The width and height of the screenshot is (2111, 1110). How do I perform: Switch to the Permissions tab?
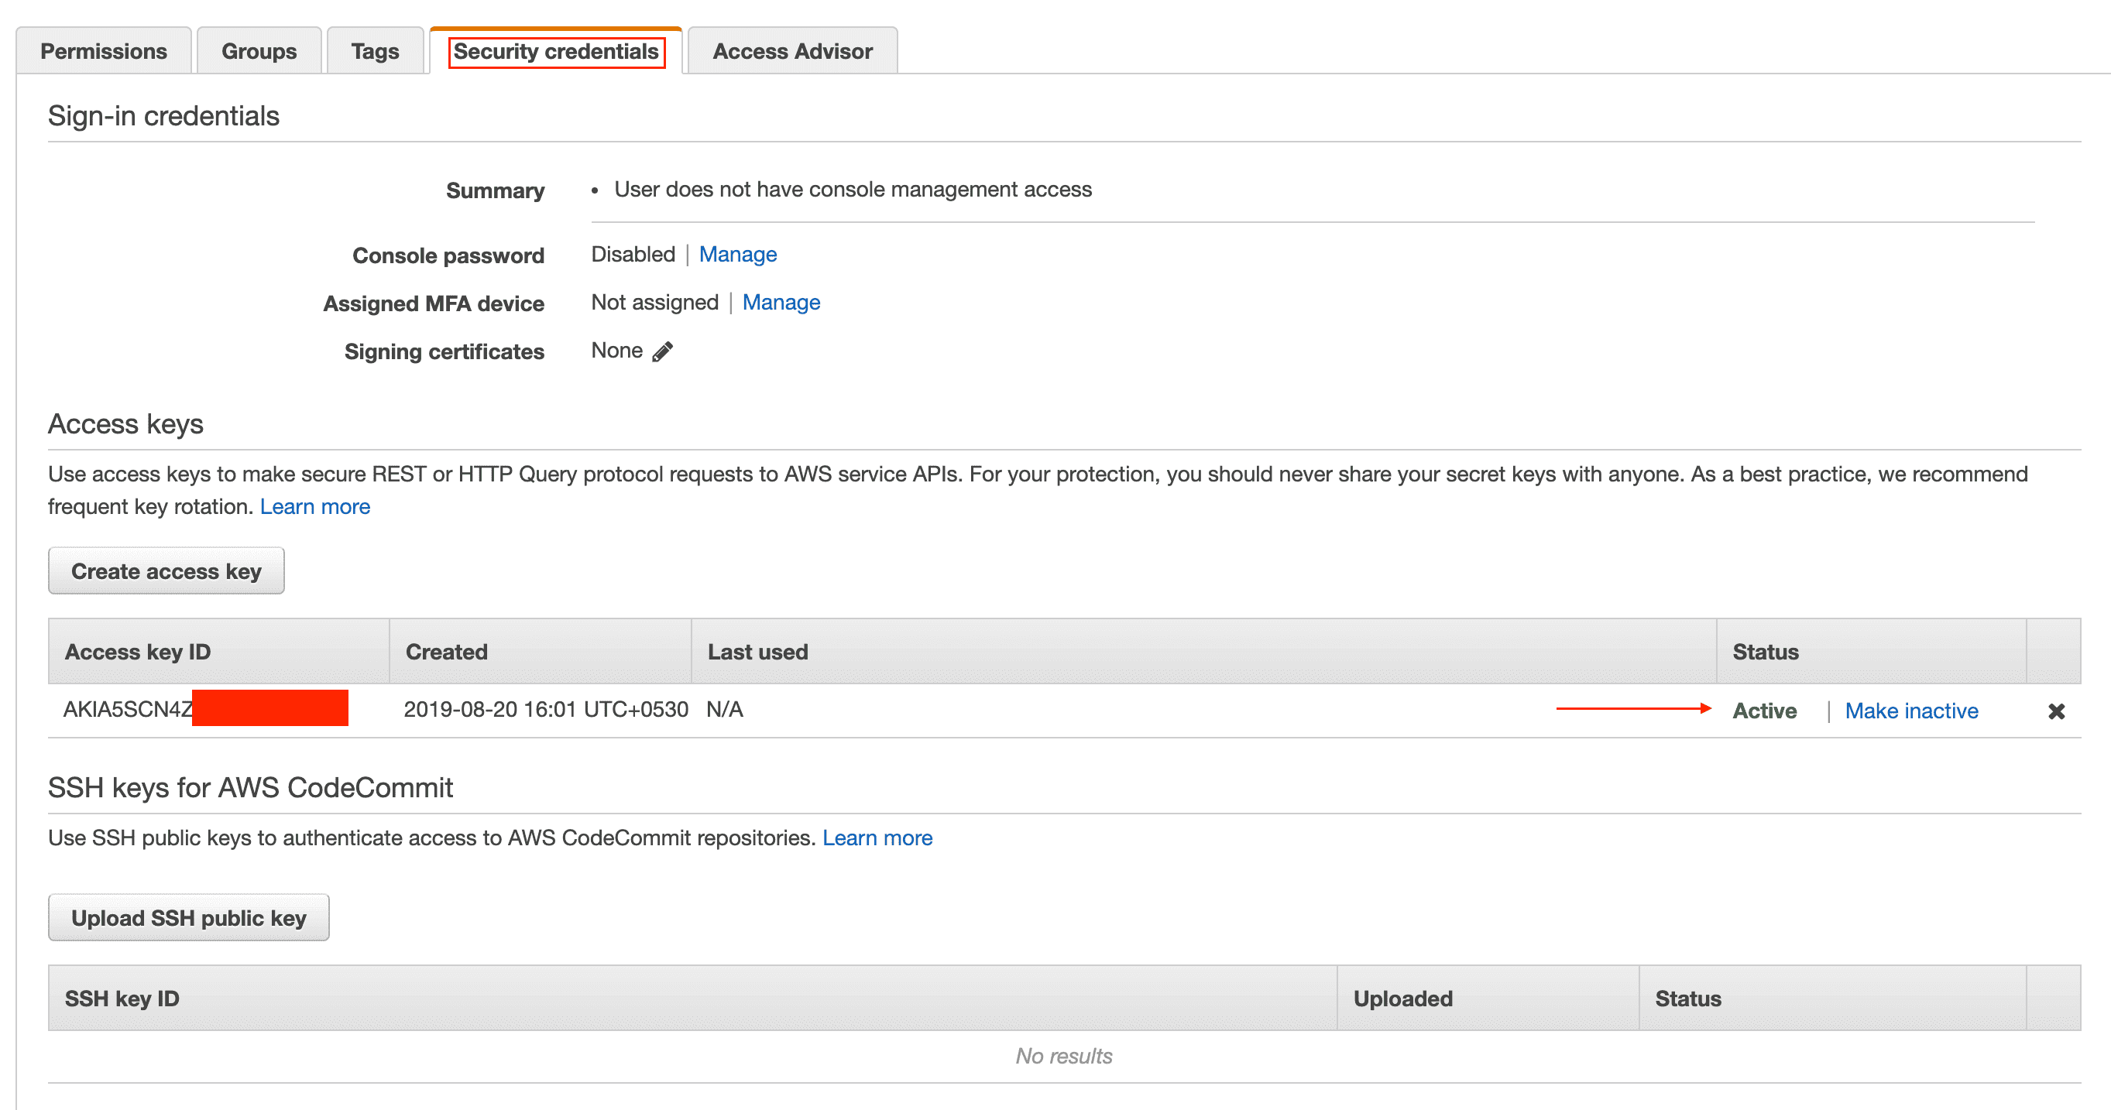pos(103,51)
